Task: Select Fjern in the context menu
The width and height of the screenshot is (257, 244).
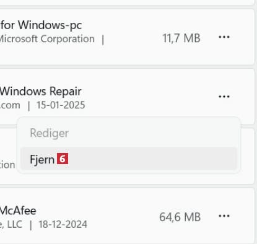Action: (x=129, y=159)
